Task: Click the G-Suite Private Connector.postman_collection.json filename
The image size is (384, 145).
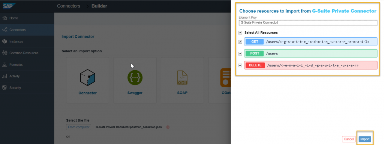Action: pos(129,127)
